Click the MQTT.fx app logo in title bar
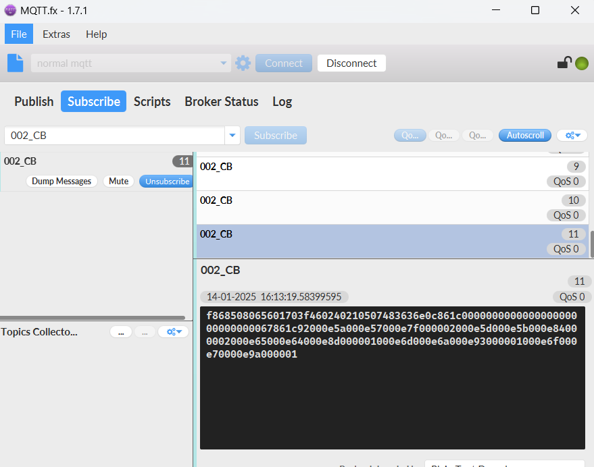Image resolution: width=594 pixels, height=467 pixels. (10, 10)
